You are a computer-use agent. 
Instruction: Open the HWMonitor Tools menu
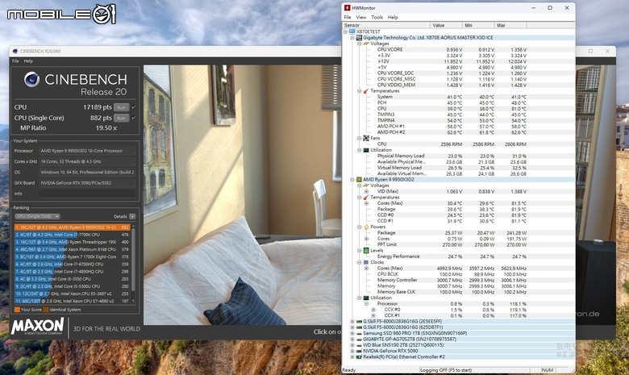[x=377, y=17]
